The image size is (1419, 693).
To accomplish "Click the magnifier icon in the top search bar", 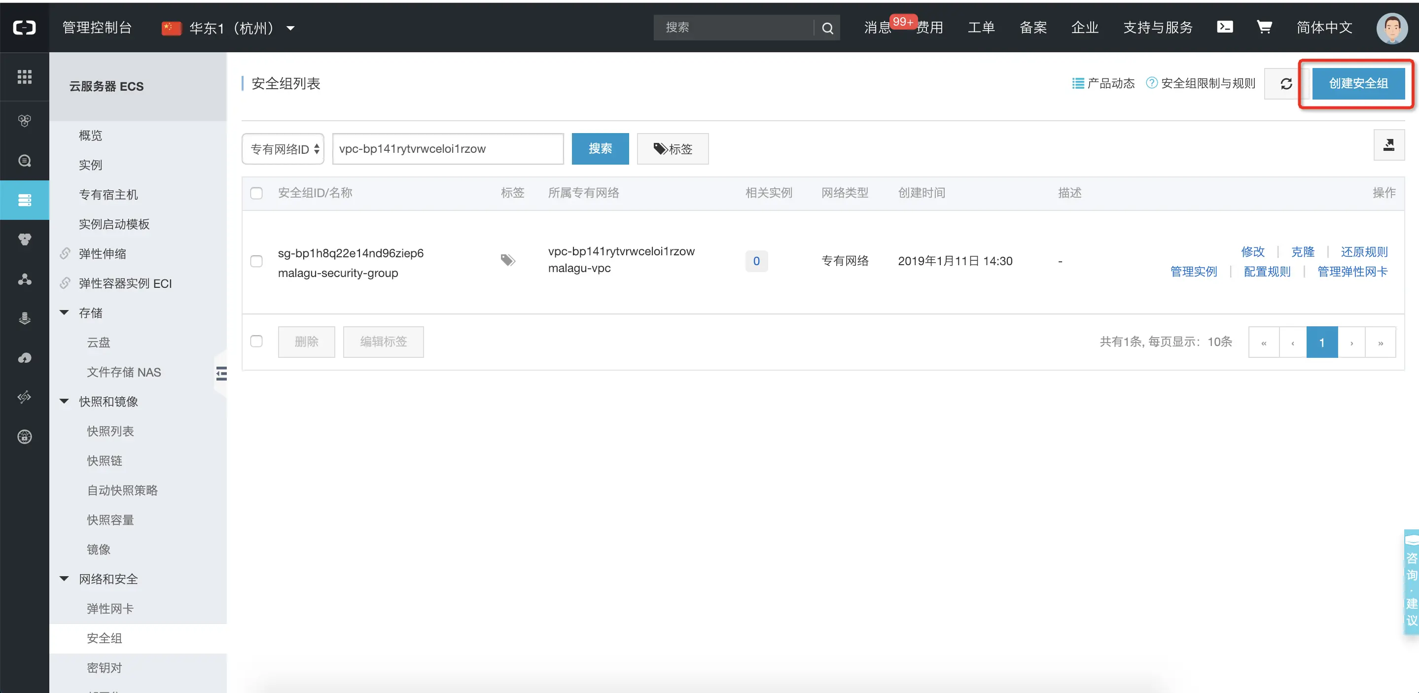I will point(827,28).
